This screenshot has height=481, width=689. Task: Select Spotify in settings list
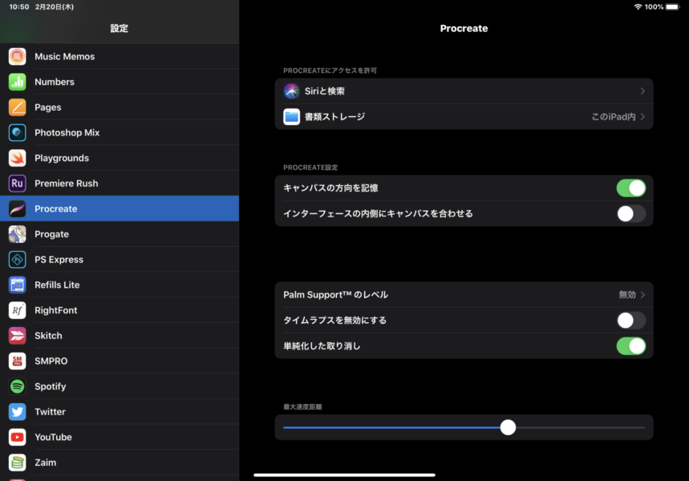(x=120, y=386)
